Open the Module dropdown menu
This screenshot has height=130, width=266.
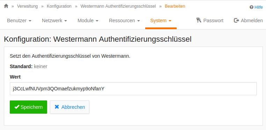(88, 21)
